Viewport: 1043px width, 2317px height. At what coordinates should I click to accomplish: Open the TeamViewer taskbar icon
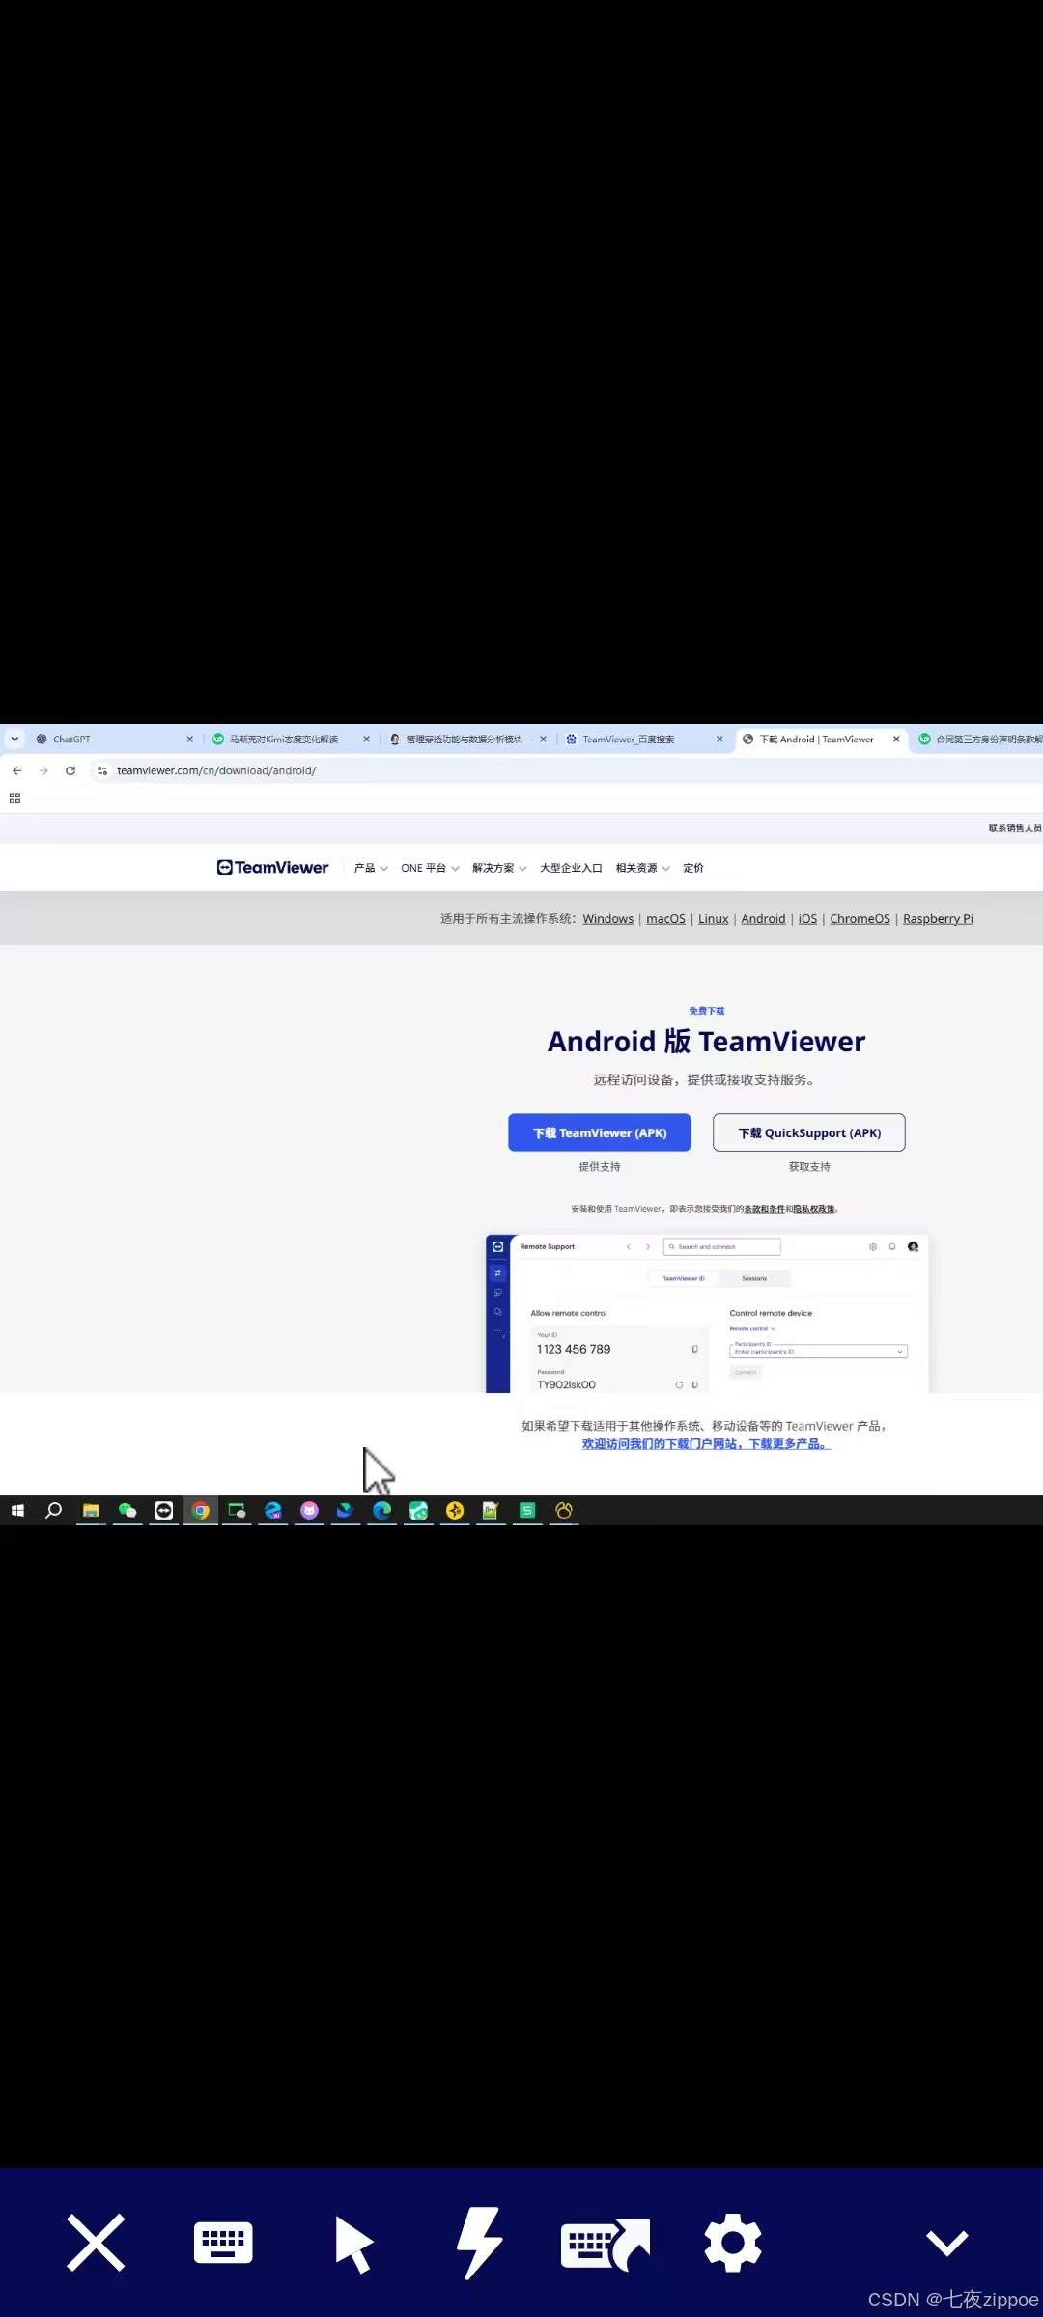tap(164, 1511)
